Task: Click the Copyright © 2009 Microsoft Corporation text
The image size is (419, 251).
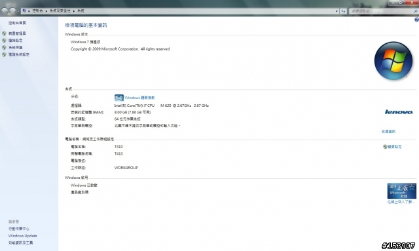Action: coord(120,49)
